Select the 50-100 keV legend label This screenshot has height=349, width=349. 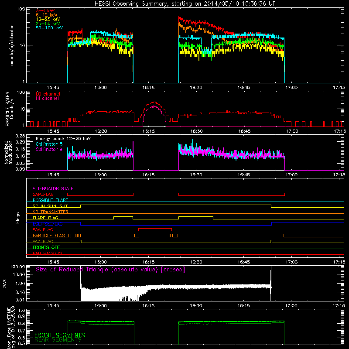(x=49, y=28)
